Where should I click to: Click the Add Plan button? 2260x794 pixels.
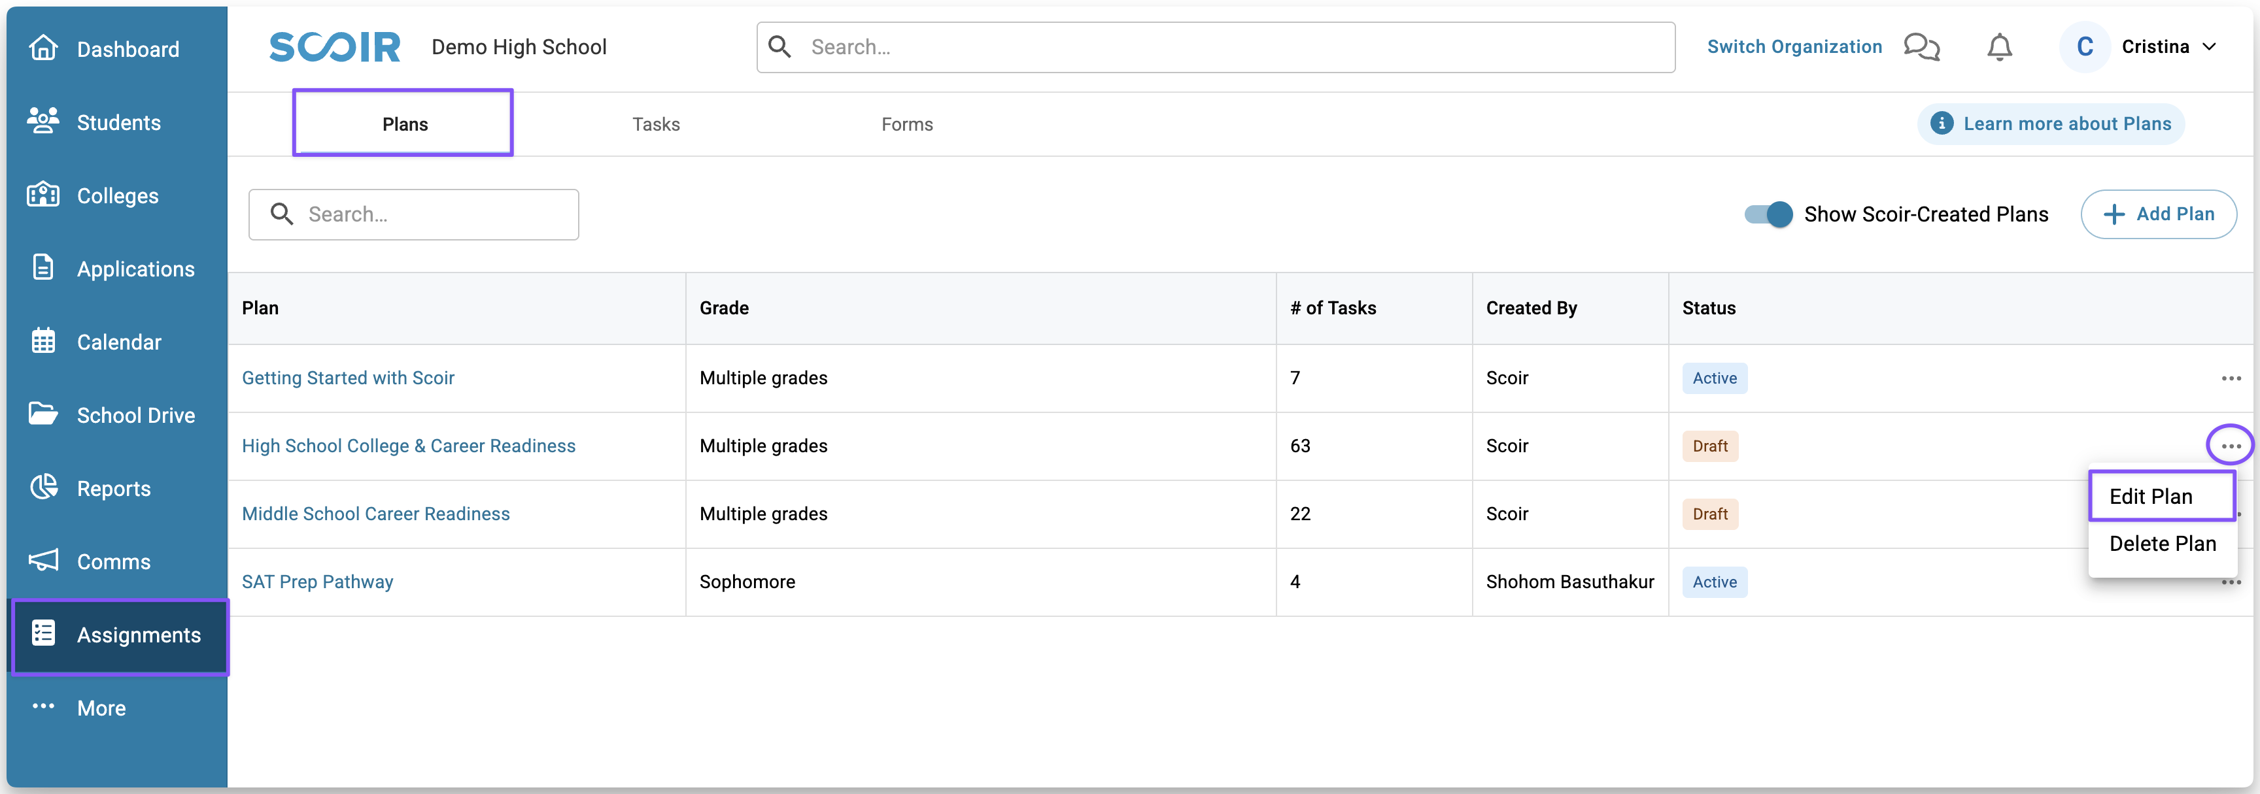(2158, 215)
